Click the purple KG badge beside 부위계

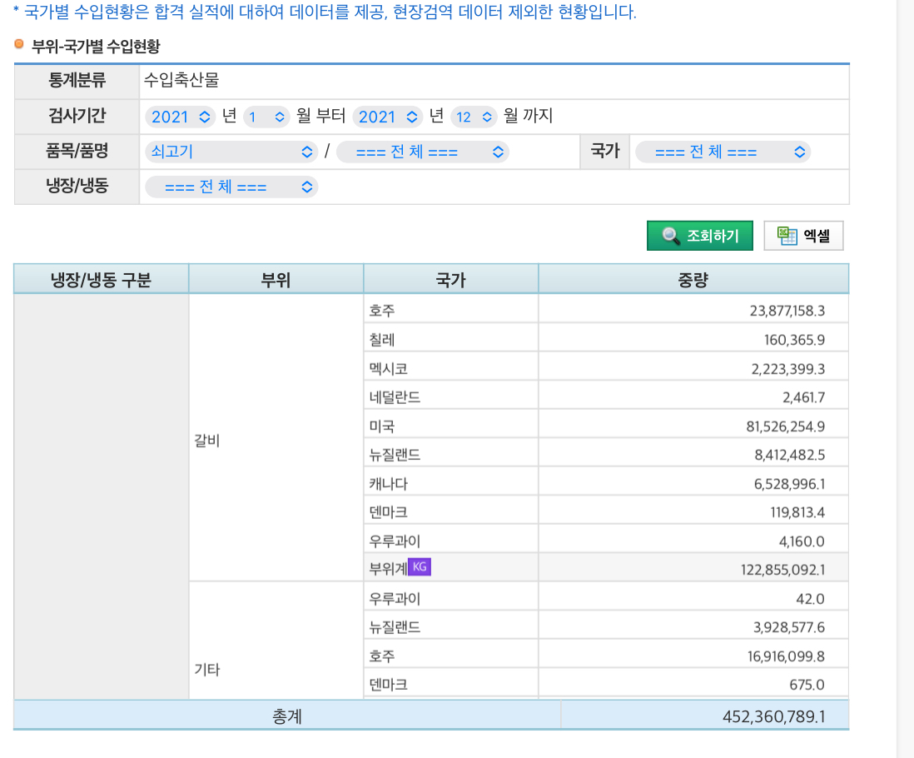420,567
